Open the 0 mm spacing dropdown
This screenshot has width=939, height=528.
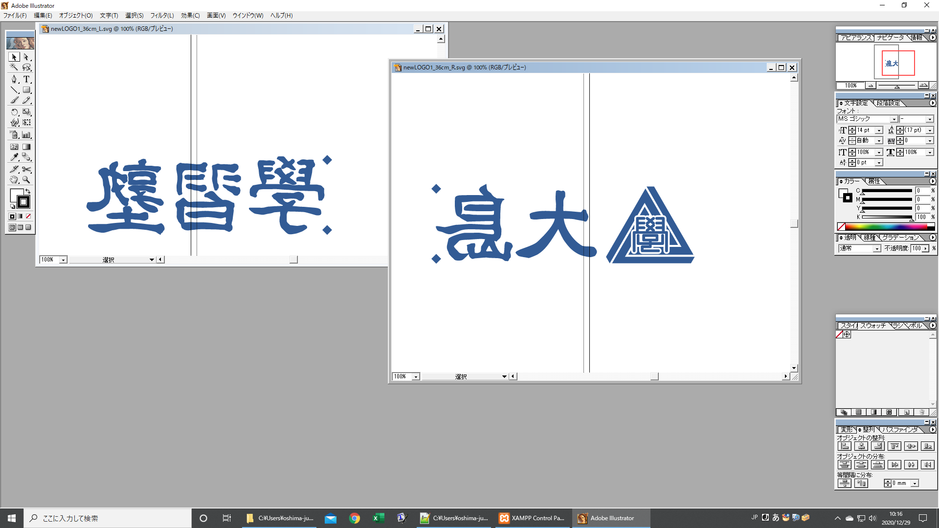click(x=915, y=484)
